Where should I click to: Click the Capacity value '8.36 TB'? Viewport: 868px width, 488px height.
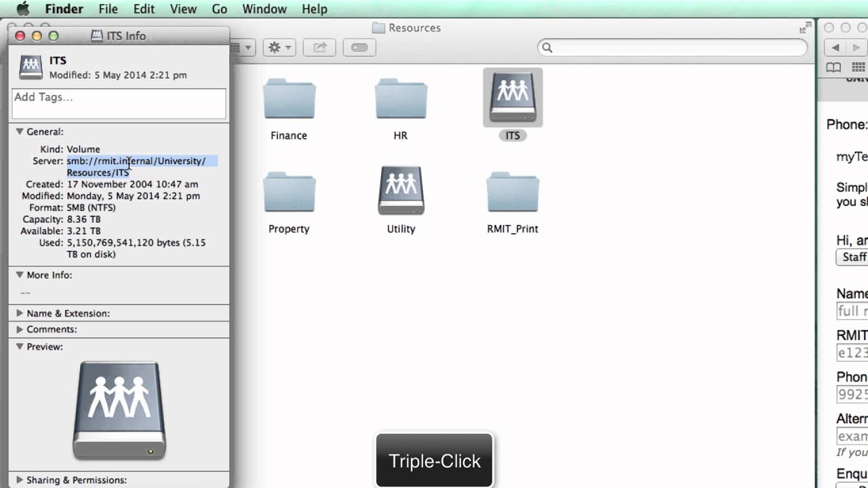pyautogui.click(x=83, y=220)
